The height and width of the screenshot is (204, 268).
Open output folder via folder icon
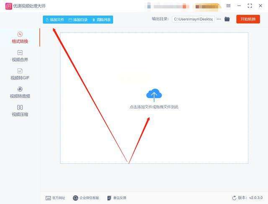tap(227, 19)
